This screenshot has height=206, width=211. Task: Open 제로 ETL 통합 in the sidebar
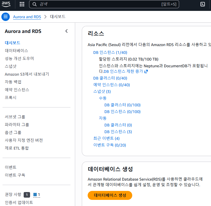[x=17, y=148]
